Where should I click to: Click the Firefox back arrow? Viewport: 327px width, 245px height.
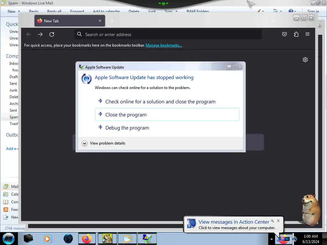[28, 34]
